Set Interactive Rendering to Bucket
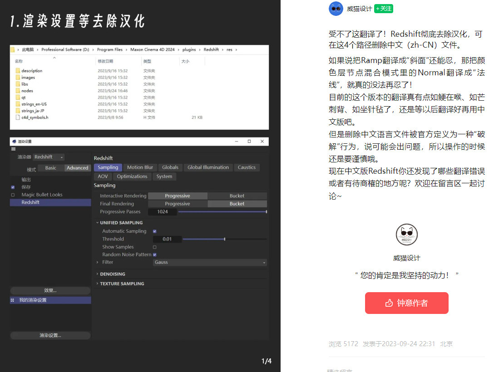Viewport: 494px width, 372px height. point(237,196)
